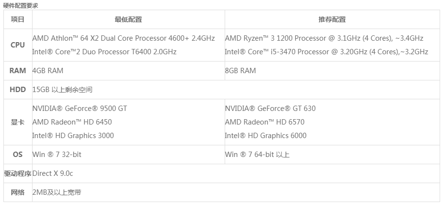444x203 pixels.
Task: Click NVIDIA GeForce 9500 GT text
Action: [x=79, y=109]
